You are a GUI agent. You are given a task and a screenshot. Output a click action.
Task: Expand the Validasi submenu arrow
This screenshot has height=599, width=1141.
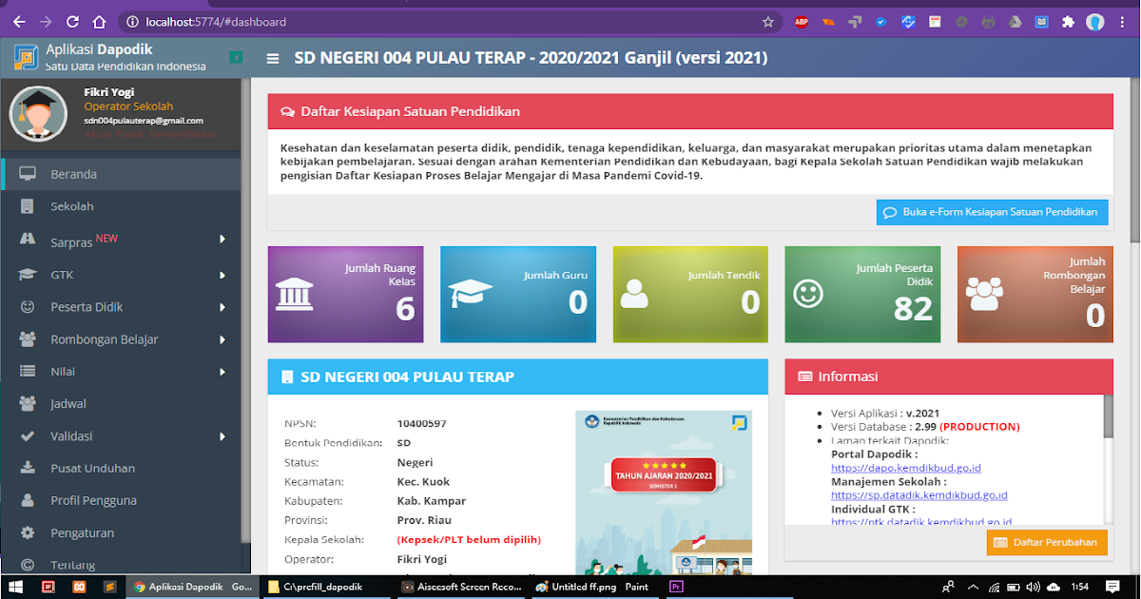[222, 436]
